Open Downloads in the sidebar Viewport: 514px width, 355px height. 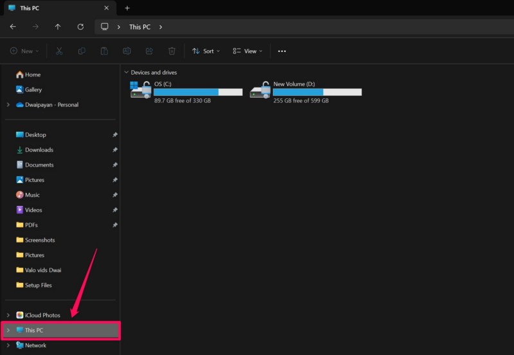[39, 150]
